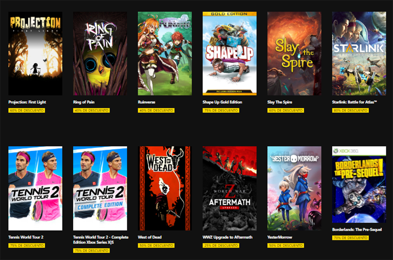Click the Shape Up Gold Edition cover
Screen dimensions: 393x260
click(230, 53)
